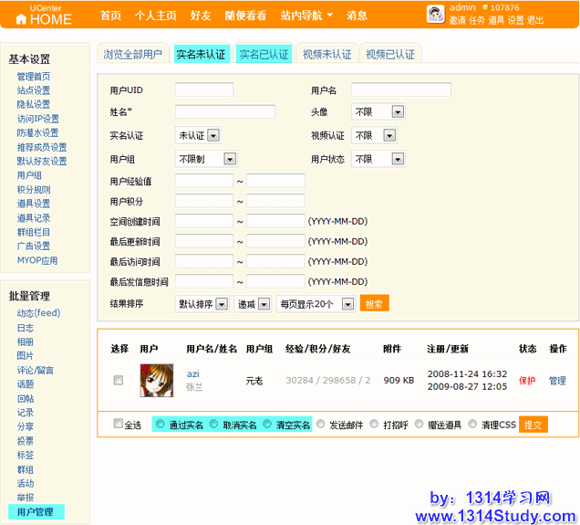Choose the 清空实名 radio option
Viewport: 580px width, 525px height.
point(267,425)
